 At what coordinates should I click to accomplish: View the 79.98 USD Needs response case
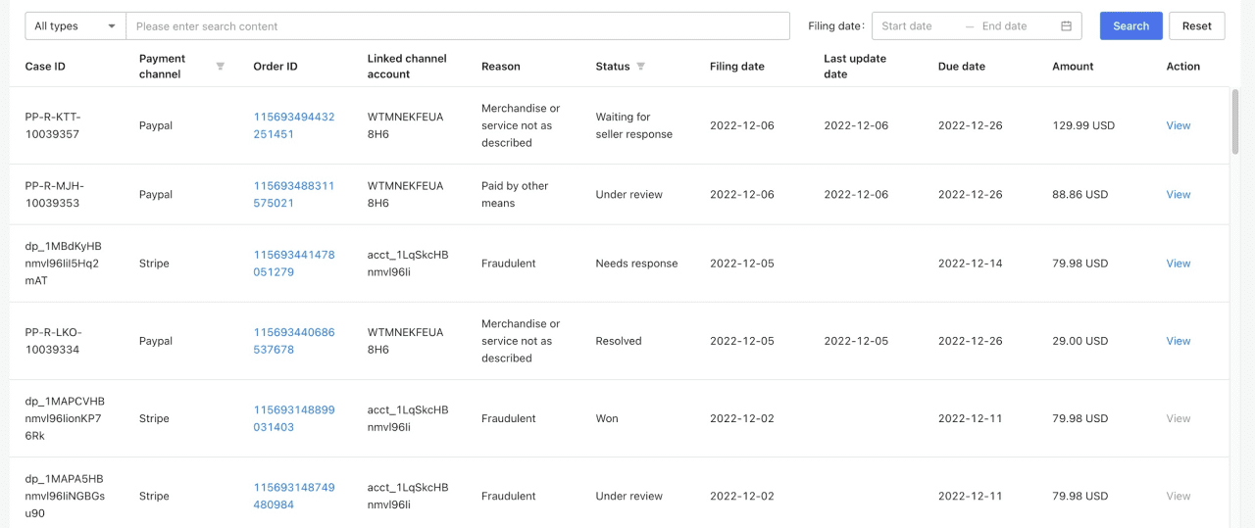(1179, 264)
